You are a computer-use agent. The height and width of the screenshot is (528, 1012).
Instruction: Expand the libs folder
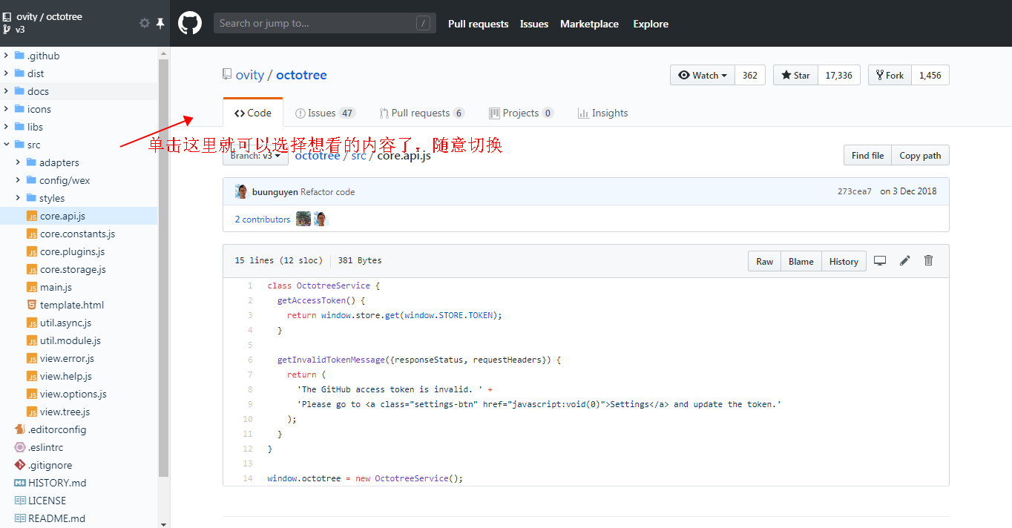click(6, 127)
